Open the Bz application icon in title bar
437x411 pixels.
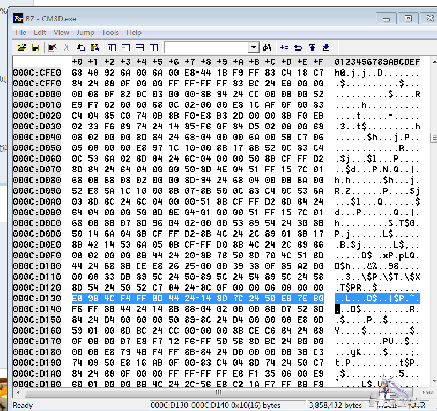tap(18, 19)
